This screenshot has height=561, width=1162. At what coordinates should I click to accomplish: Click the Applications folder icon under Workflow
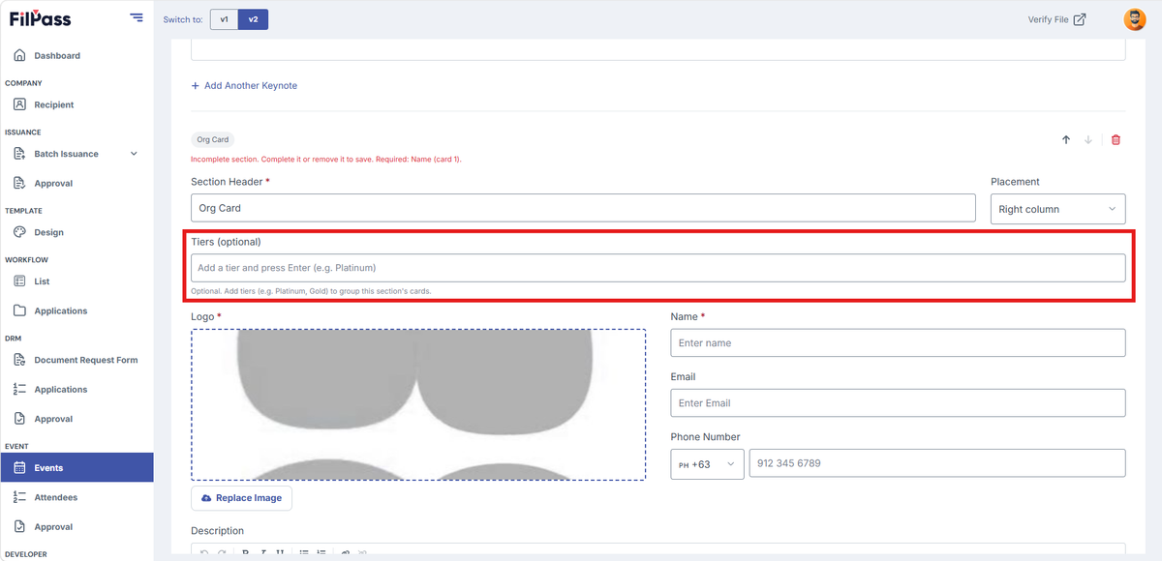click(x=19, y=310)
